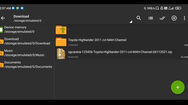Open the '..' parent directory row
Viewport: 188px width, 105px height.
click(121, 30)
